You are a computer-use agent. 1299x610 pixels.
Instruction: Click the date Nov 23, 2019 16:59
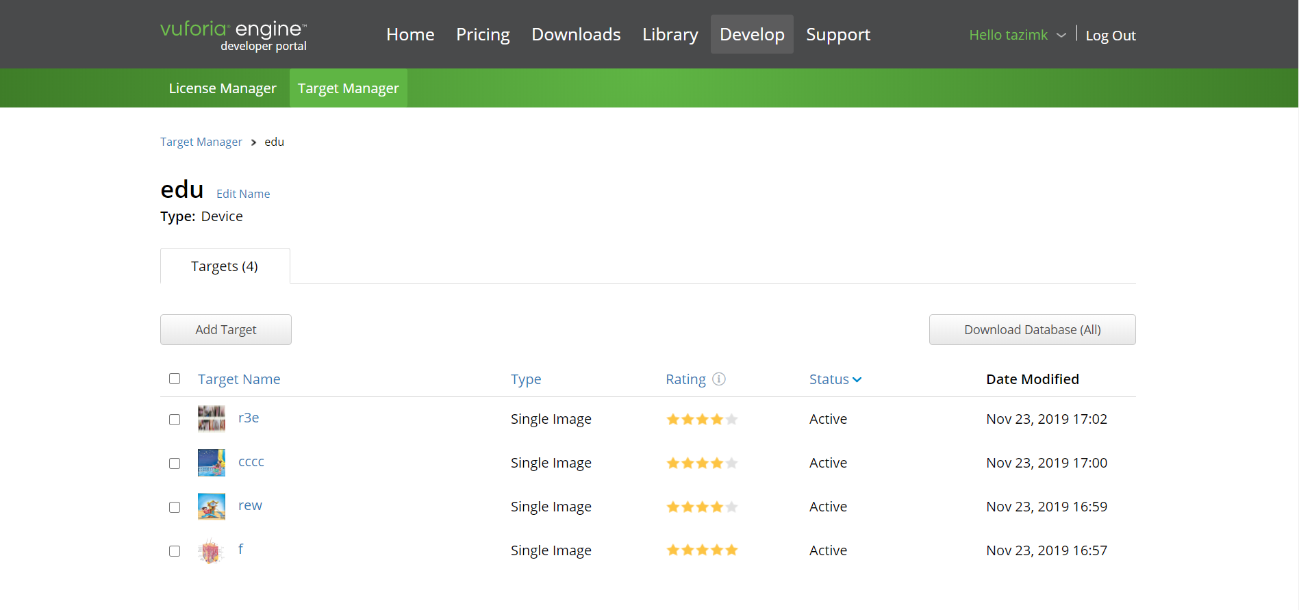(1046, 507)
